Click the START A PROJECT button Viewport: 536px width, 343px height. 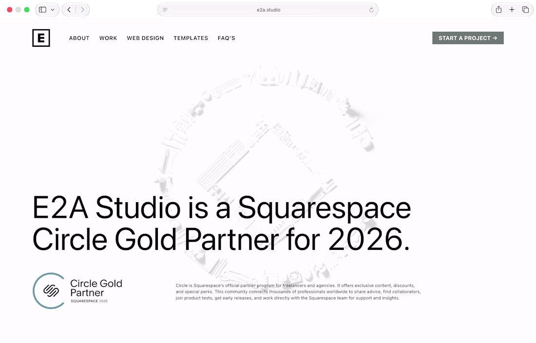(x=468, y=38)
